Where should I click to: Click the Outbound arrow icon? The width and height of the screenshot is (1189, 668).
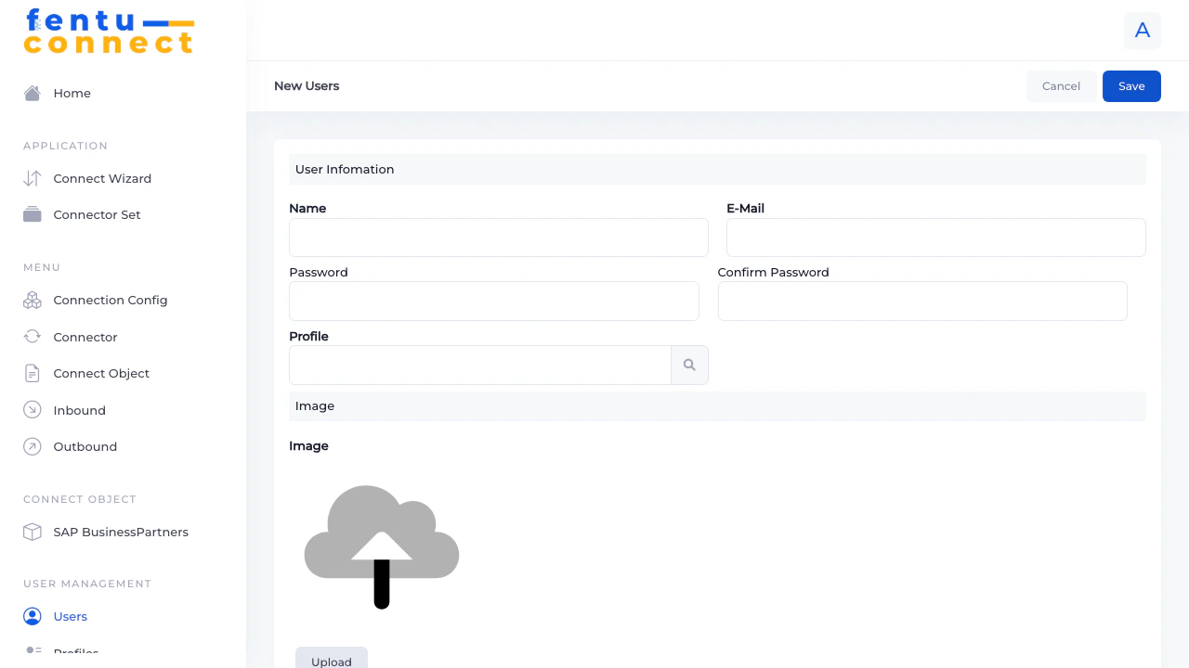[x=32, y=446]
